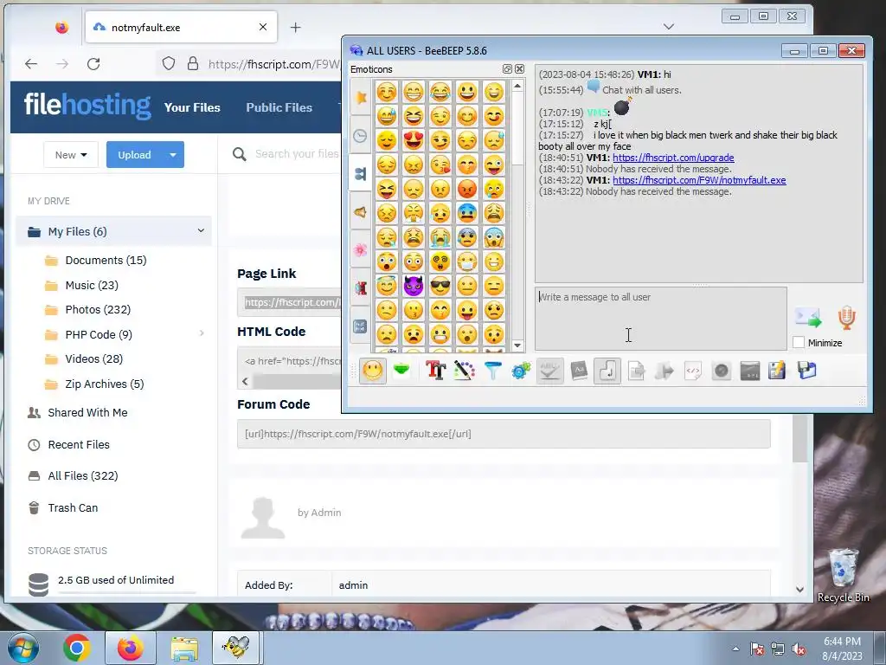Toggle the Aa dictionary completer button
This screenshot has width=886, height=665.
click(x=579, y=371)
